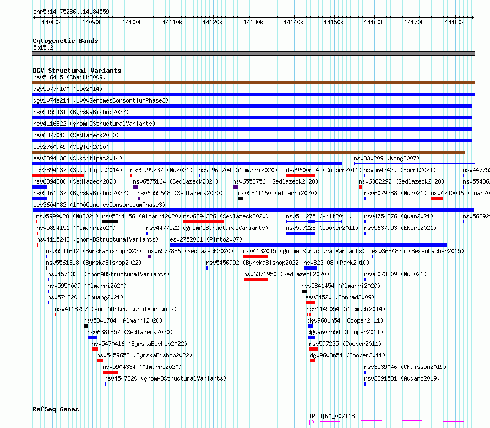This screenshot has width=490, height=428.
Task: Open nsv5999237 (Wu2021) variant label
Action: click(x=161, y=170)
